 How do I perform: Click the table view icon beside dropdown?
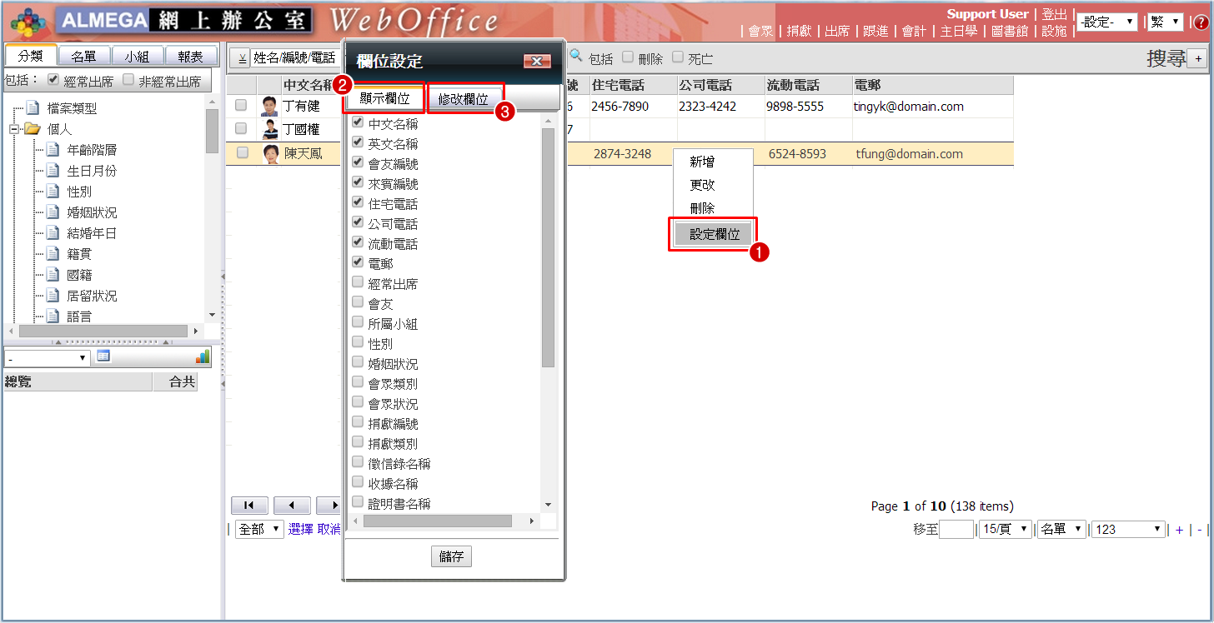103,356
